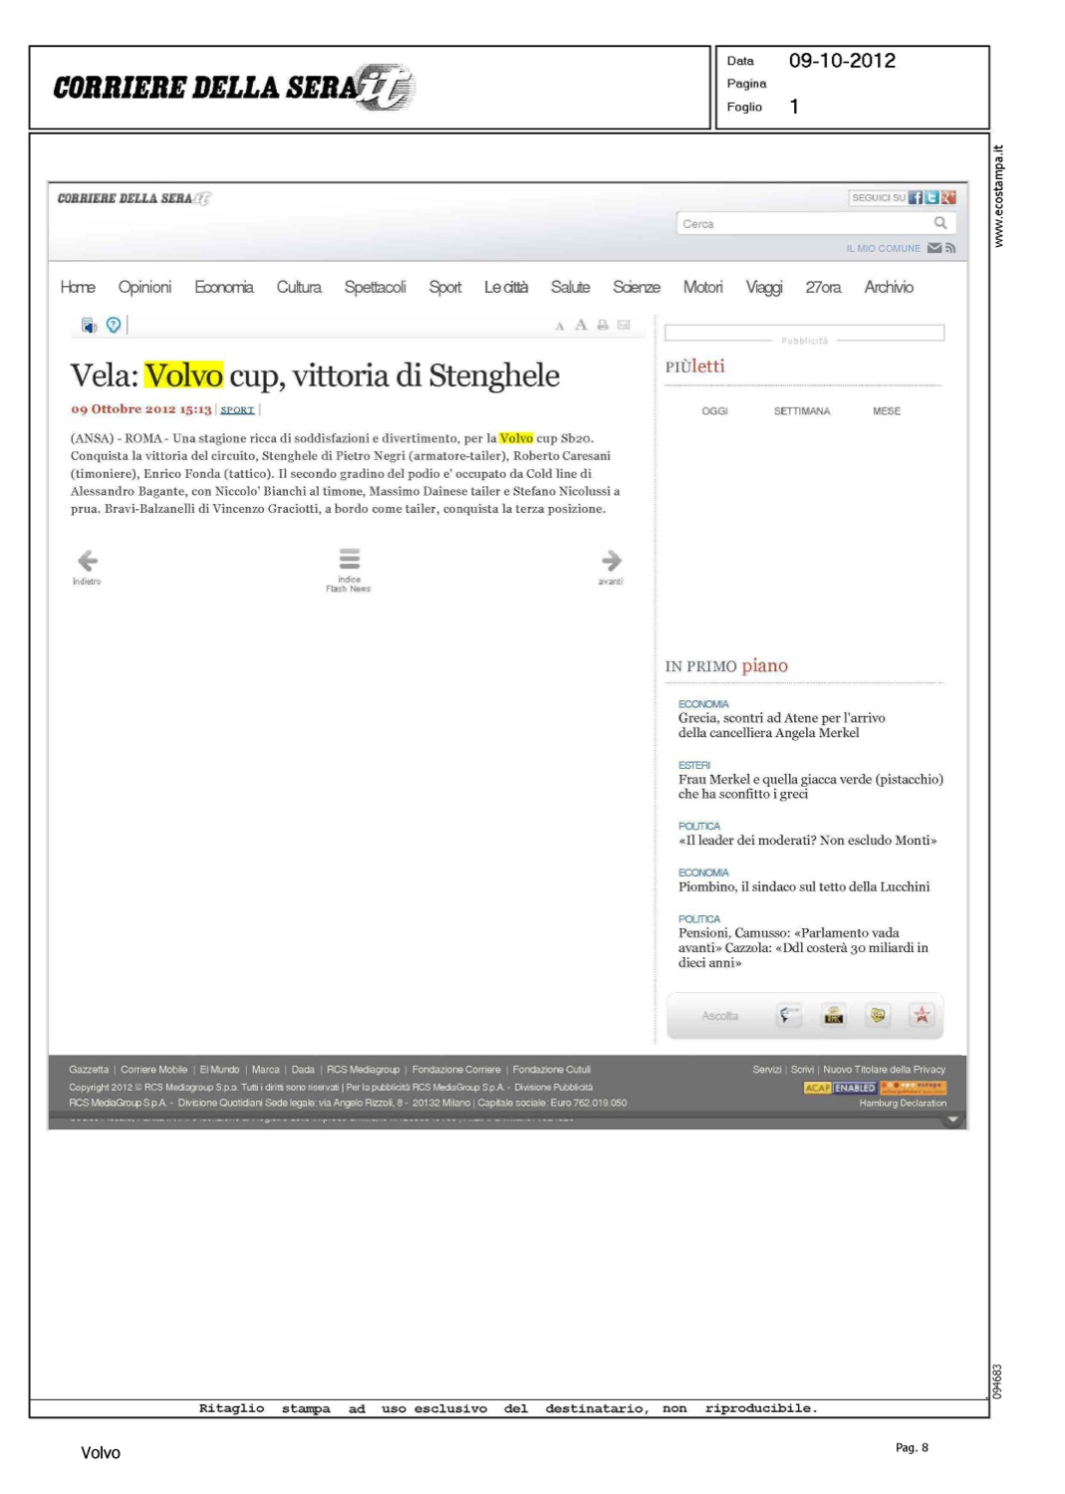This screenshot has height=1494, width=1065.
Task: Go forward with the avanti arrow
Action: pos(611,561)
